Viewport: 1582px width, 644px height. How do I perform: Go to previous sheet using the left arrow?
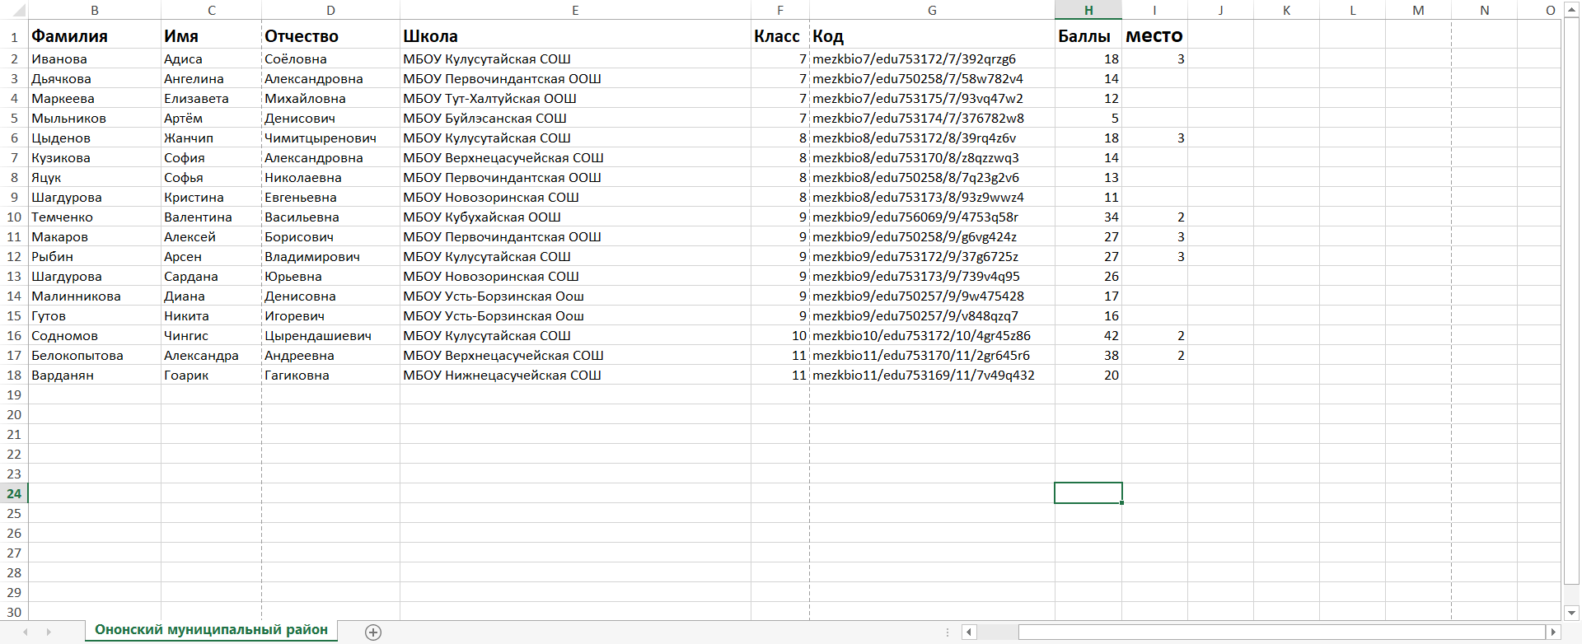point(26,632)
